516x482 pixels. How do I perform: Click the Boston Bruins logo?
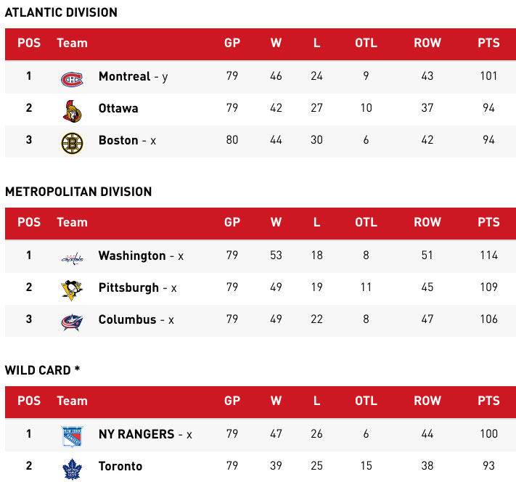click(x=72, y=142)
